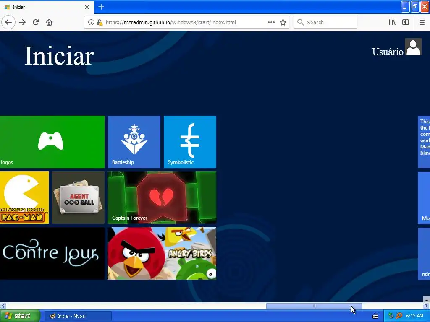Select the Iniciar browser tab

coord(47,7)
